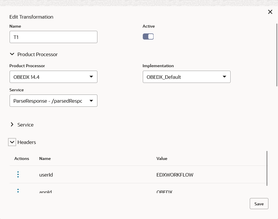Open the ParseResponse service dropdown
Viewport: 278px width, 219px height.
tap(53, 101)
